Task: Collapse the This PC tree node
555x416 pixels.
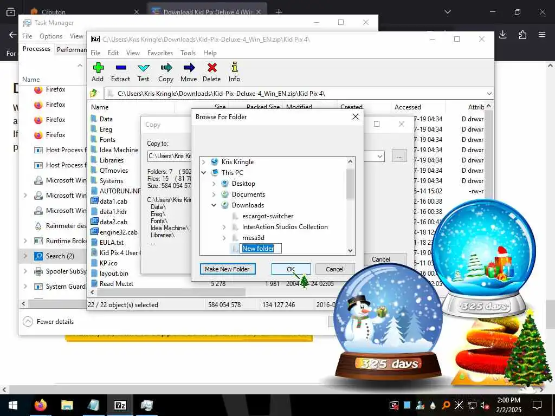Action: [x=204, y=173]
